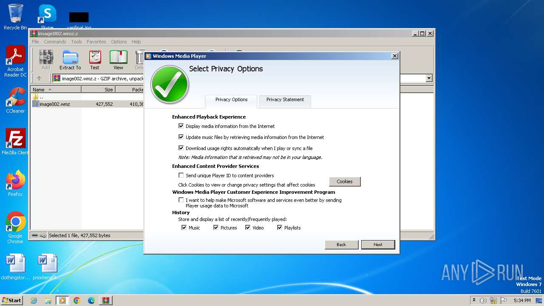
Task: Click the taskbar clock showing 5:34 PM
Action: coord(522,300)
